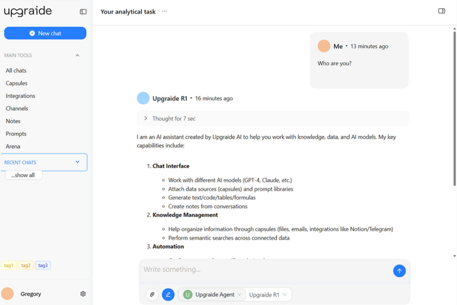Click the Your analytical task title
The width and height of the screenshot is (457, 305).
[128, 12]
